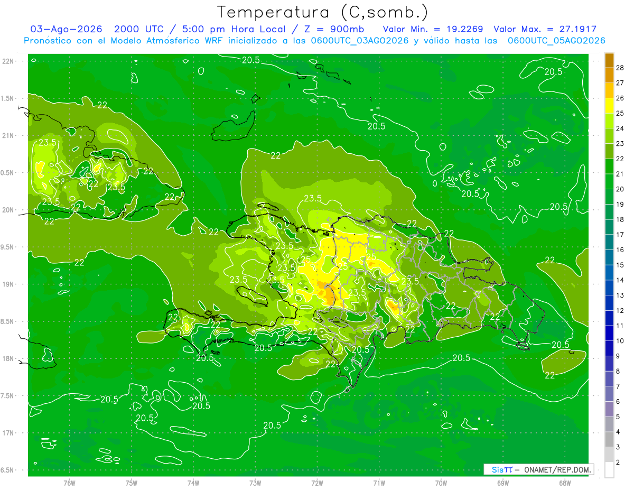Click the yellow swatch between 25 and 26
634x490 pixels.
(x=609, y=106)
